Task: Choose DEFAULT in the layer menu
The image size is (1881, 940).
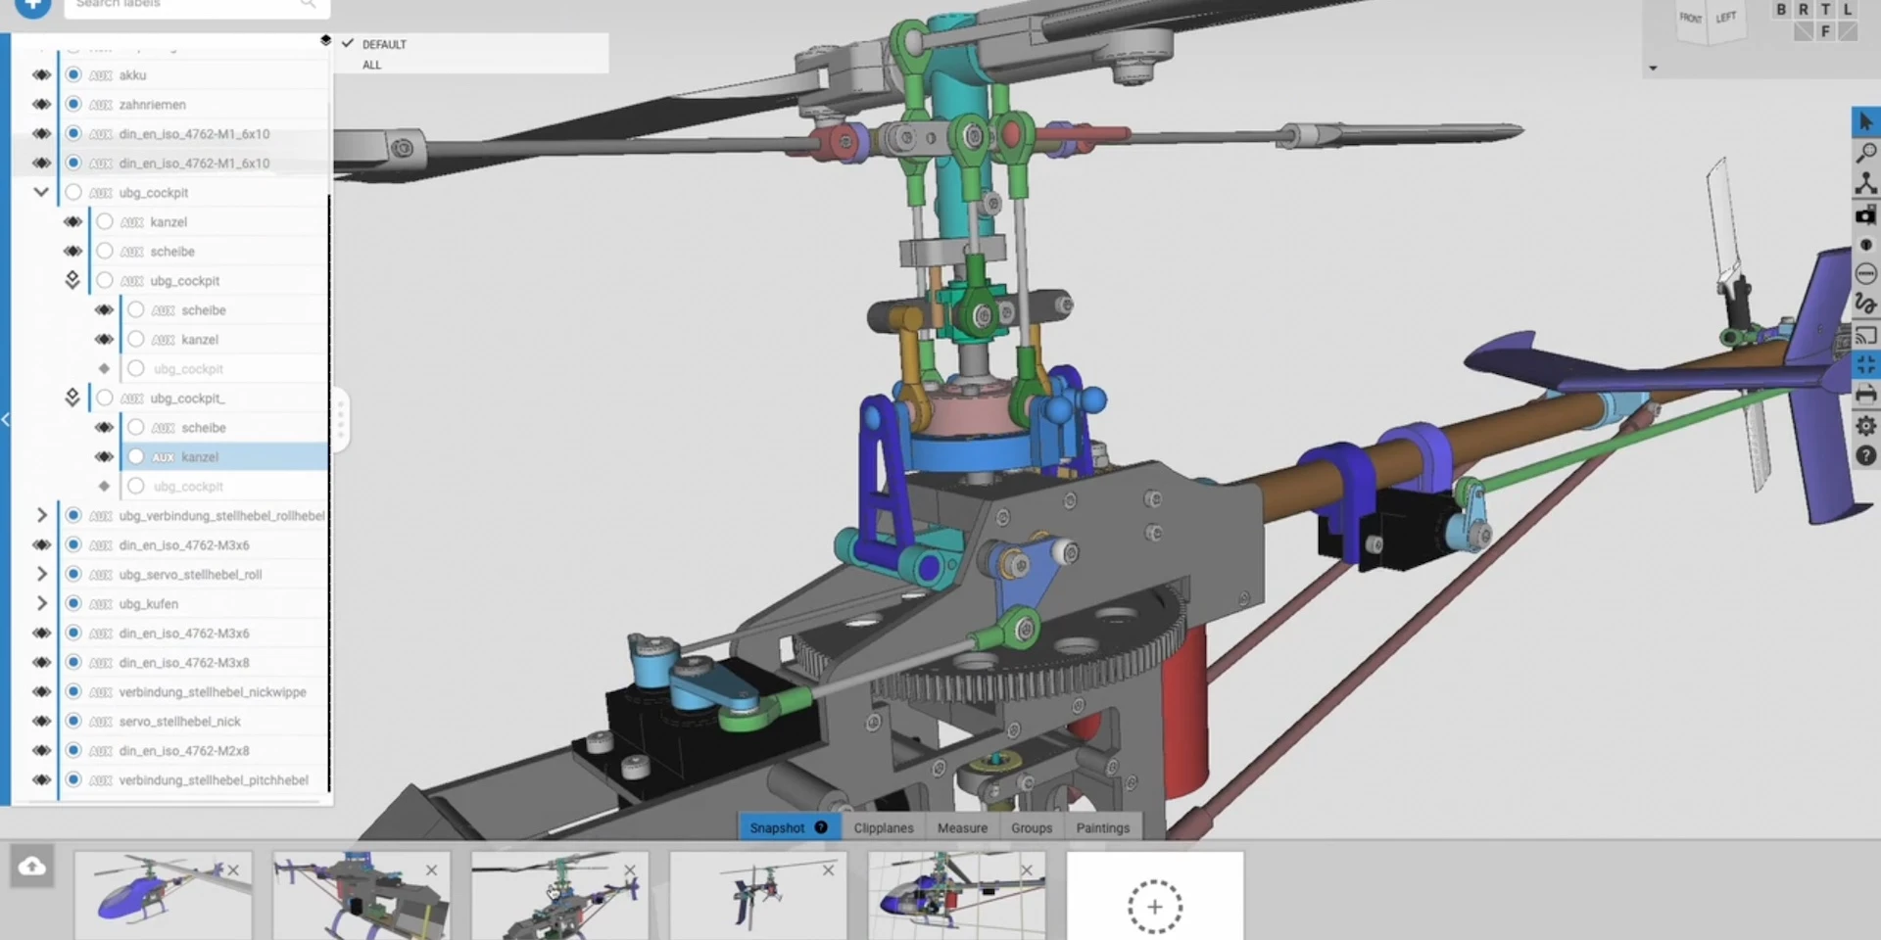Action: (x=384, y=44)
